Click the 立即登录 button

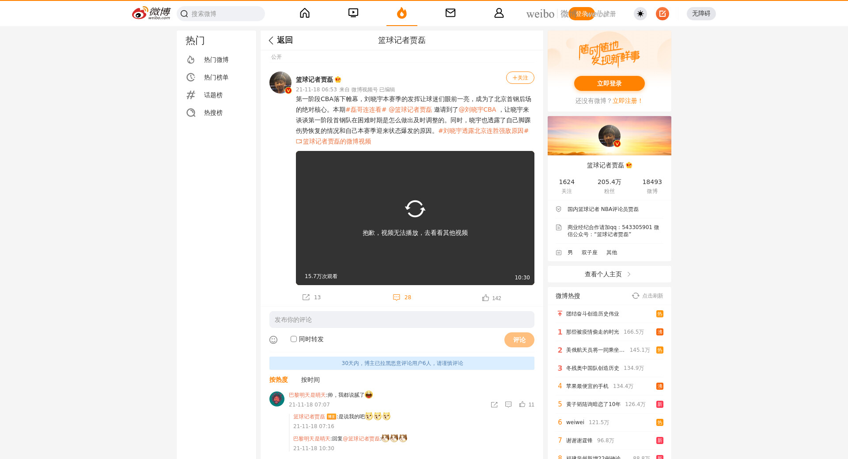pyautogui.click(x=609, y=83)
